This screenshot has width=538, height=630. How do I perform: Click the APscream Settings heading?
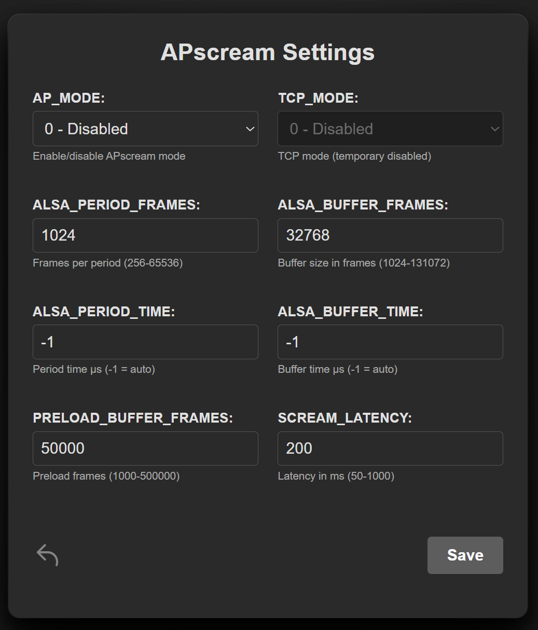[268, 52]
